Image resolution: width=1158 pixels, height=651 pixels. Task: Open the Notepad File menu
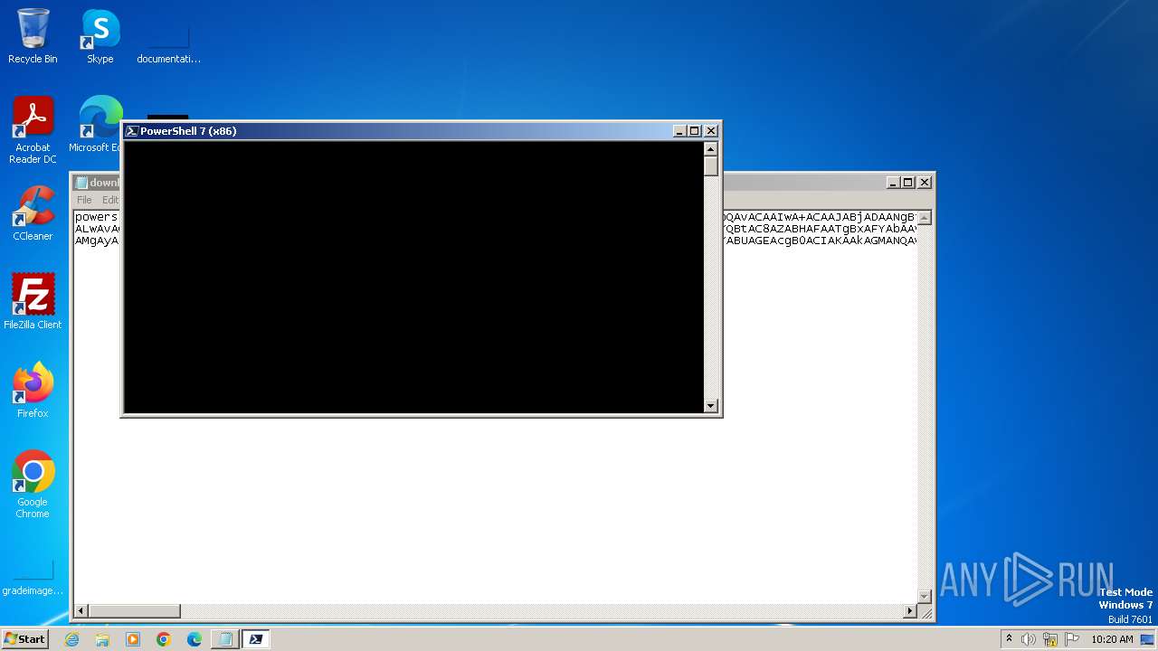pyautogui.click(x=84, y=200)
